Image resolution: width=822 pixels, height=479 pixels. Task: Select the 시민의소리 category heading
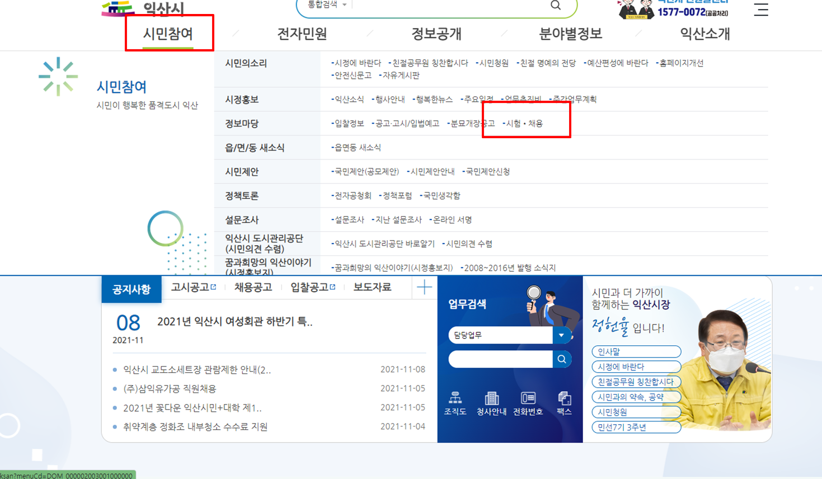pos(246,63)
